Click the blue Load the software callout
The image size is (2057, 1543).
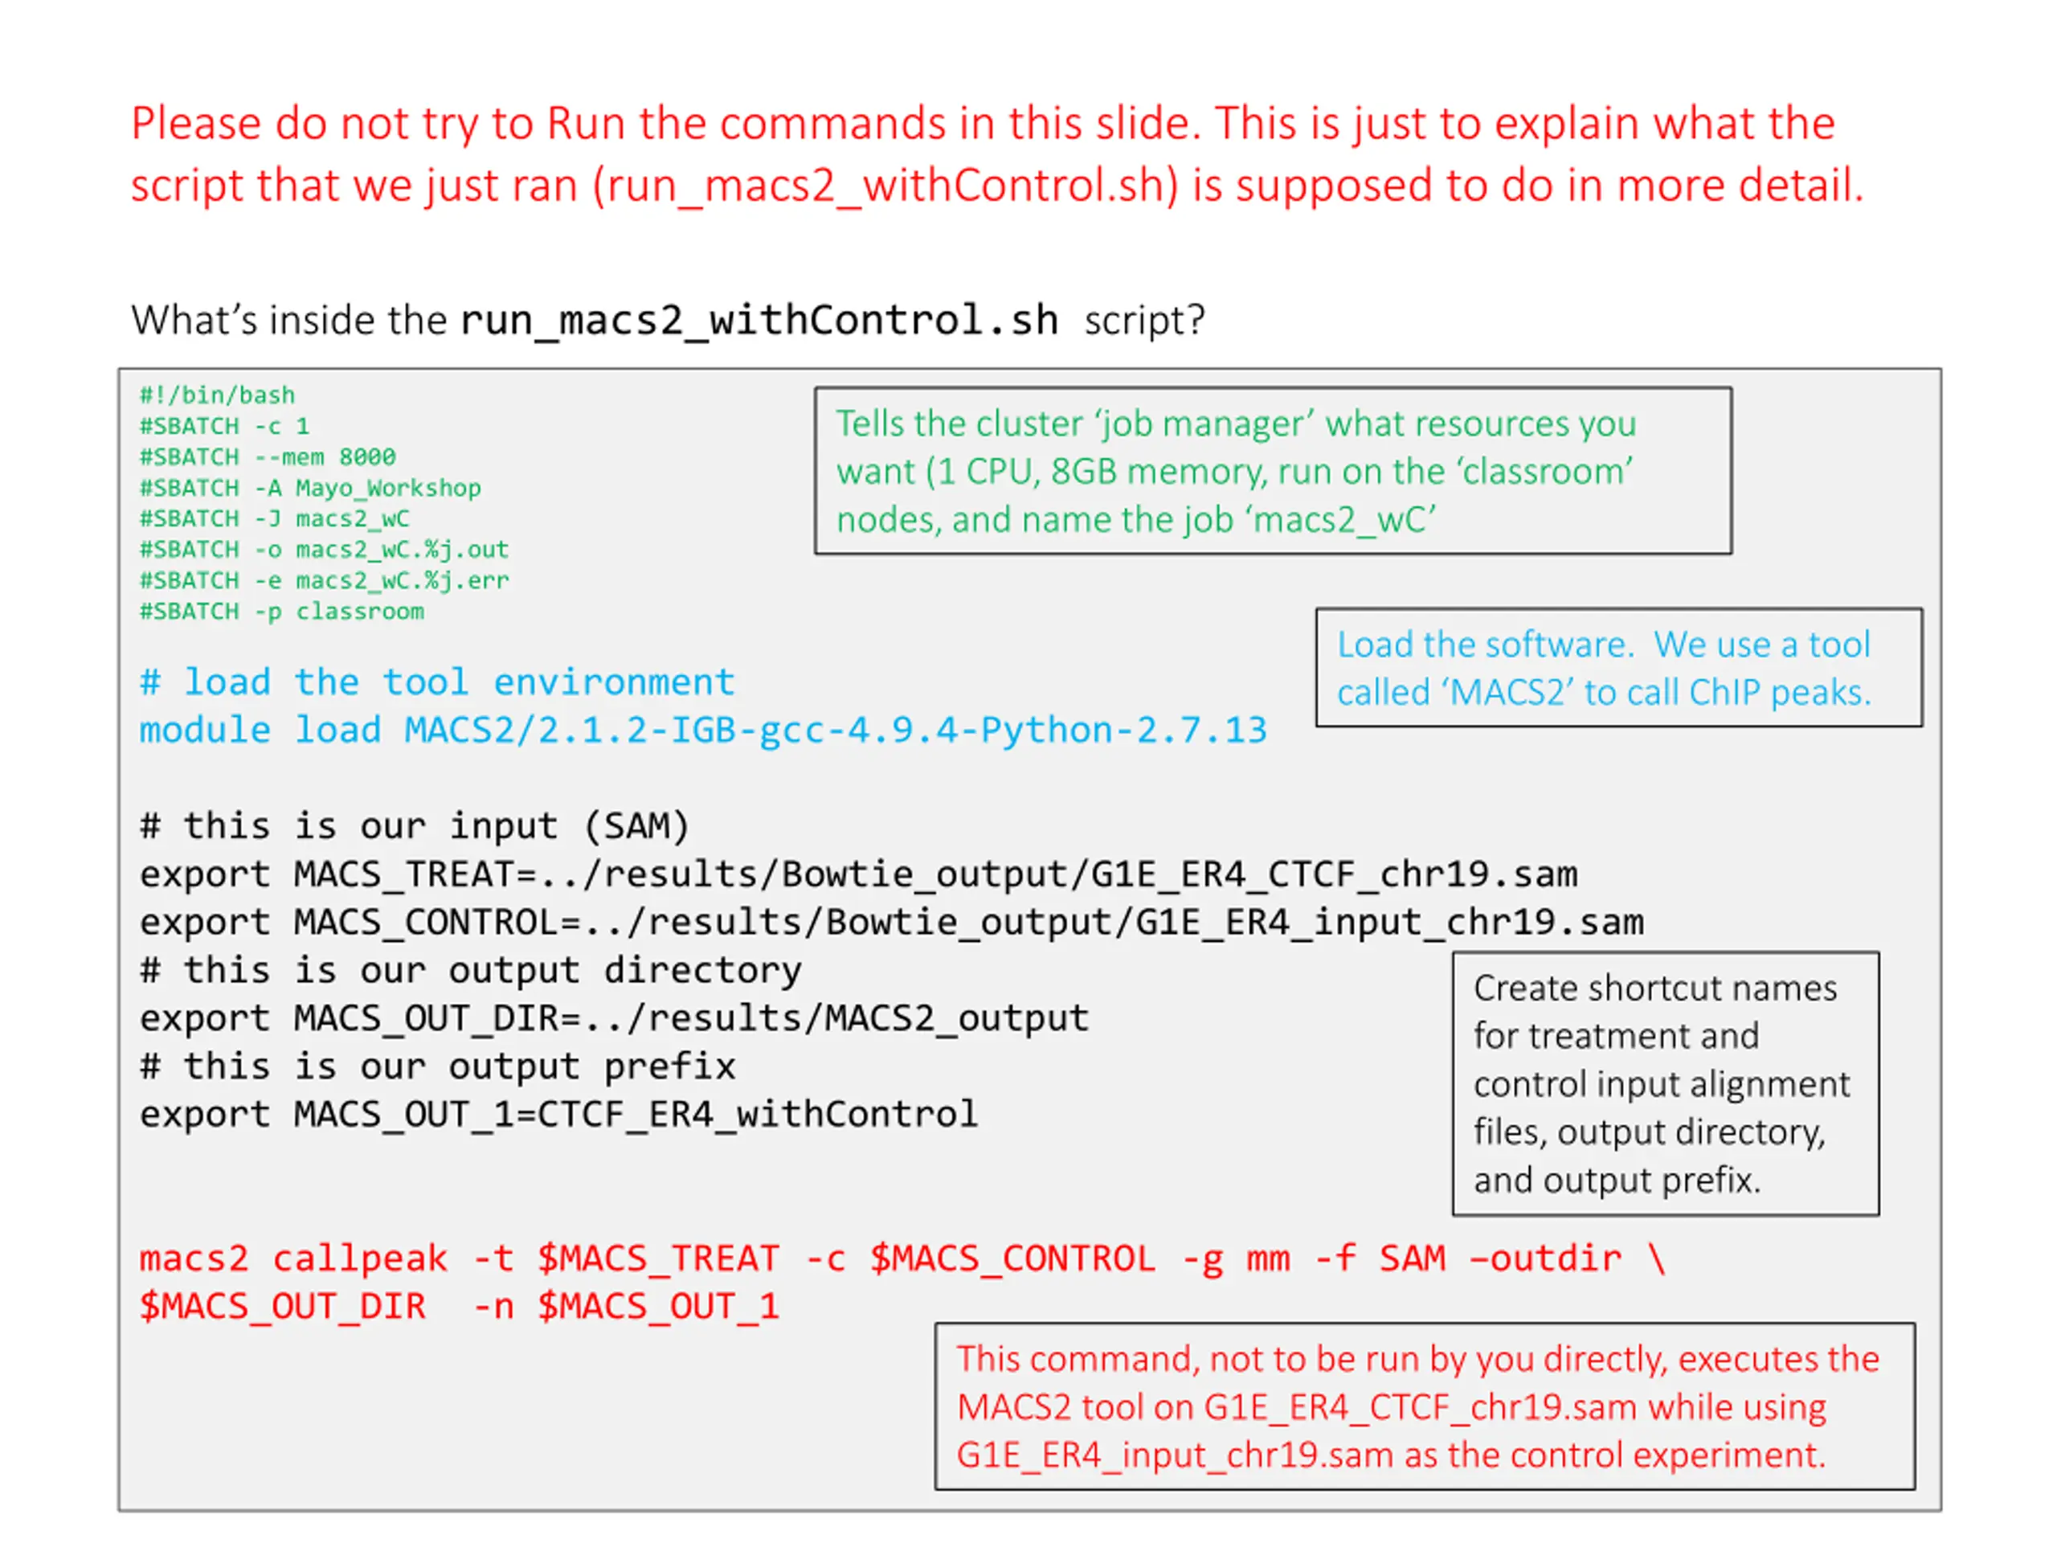(x=1618, y=668)
